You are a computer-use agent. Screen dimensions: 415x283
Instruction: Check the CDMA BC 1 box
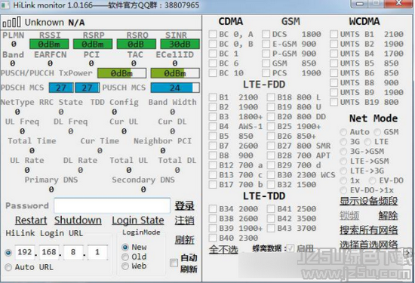(x=213, y=54)
